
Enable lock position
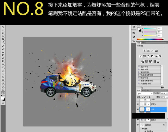coord(147,97)
